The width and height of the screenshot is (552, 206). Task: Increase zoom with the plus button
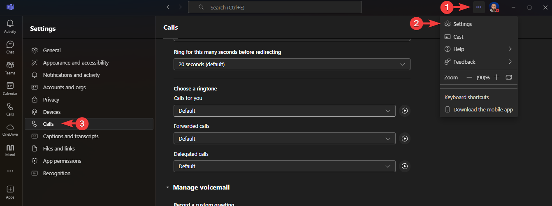496,77
